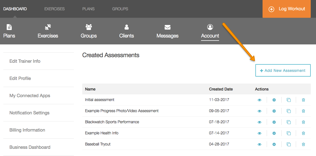Click the Name column header
This screenshot has height=156, width=316.
click(90, 89)
